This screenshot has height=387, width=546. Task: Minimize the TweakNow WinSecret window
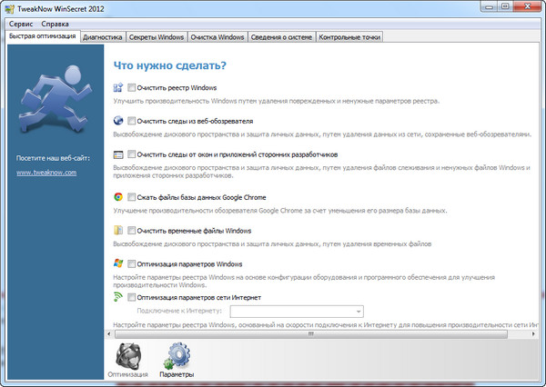pyautogui.click(x=490, y=6)
